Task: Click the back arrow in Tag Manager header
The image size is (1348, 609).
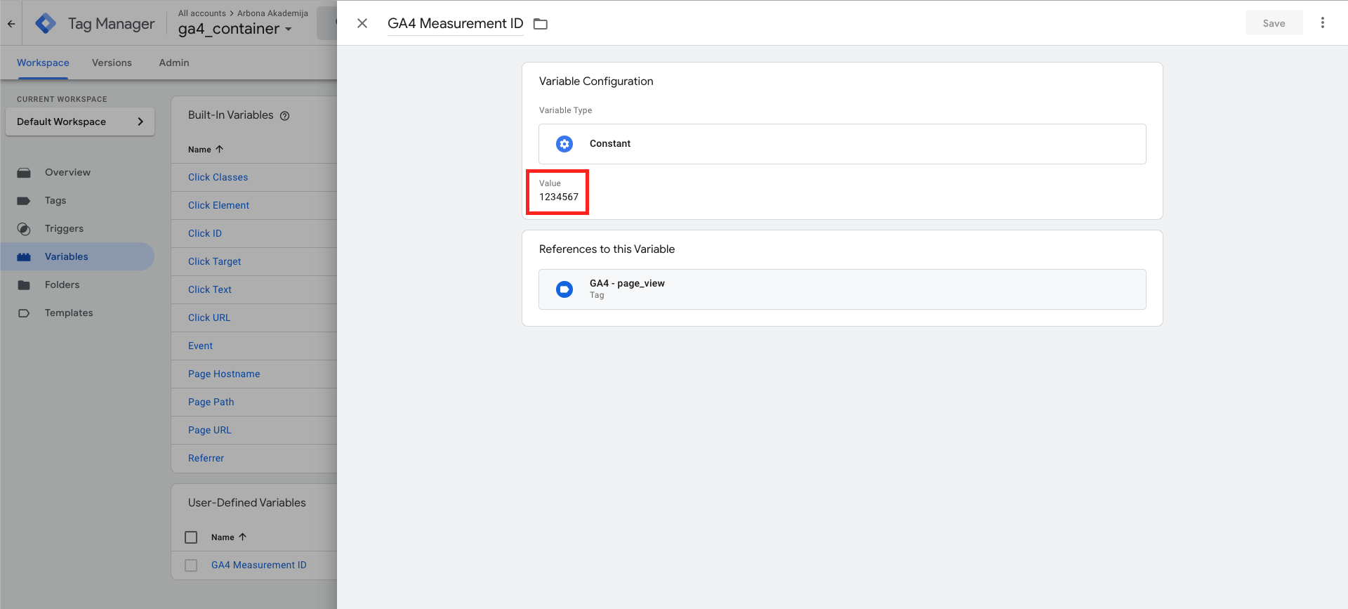Action: [11, 24]
